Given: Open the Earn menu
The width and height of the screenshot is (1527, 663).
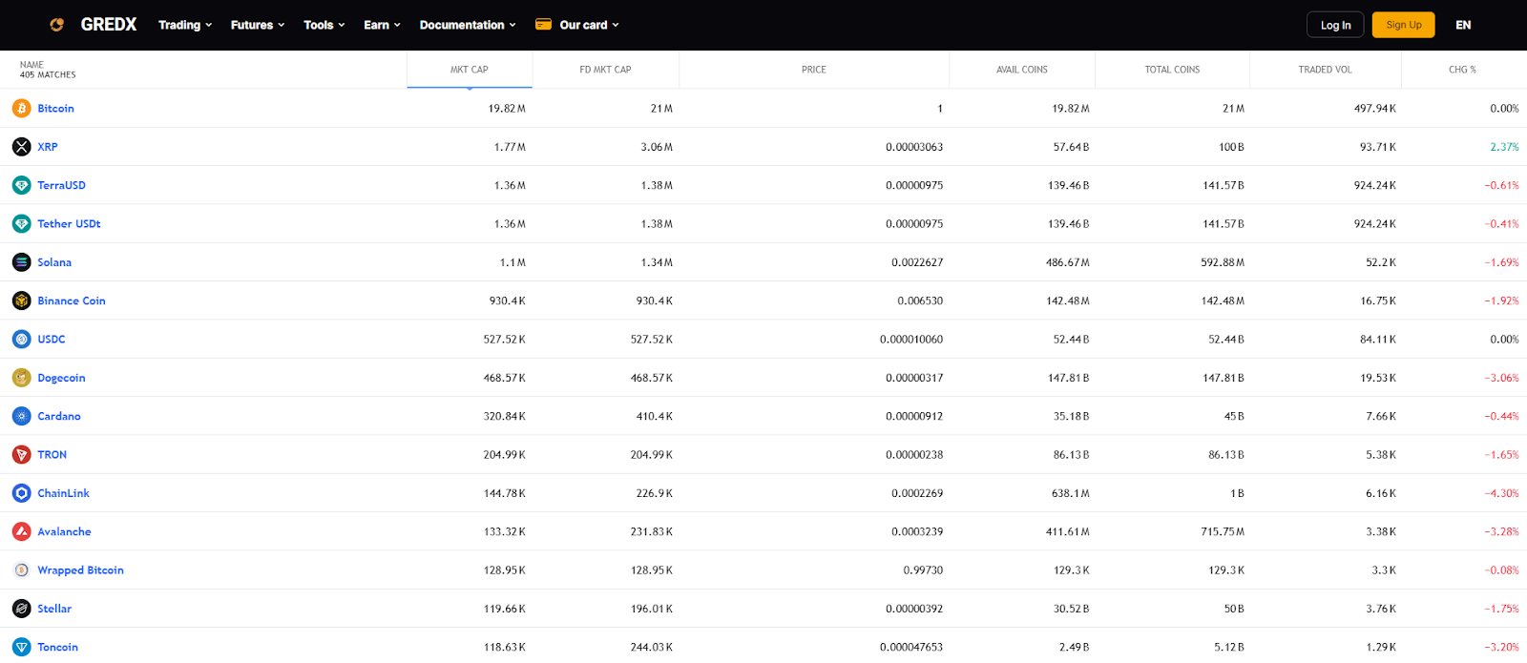Looking at the screenshot, I should [382, 25].
